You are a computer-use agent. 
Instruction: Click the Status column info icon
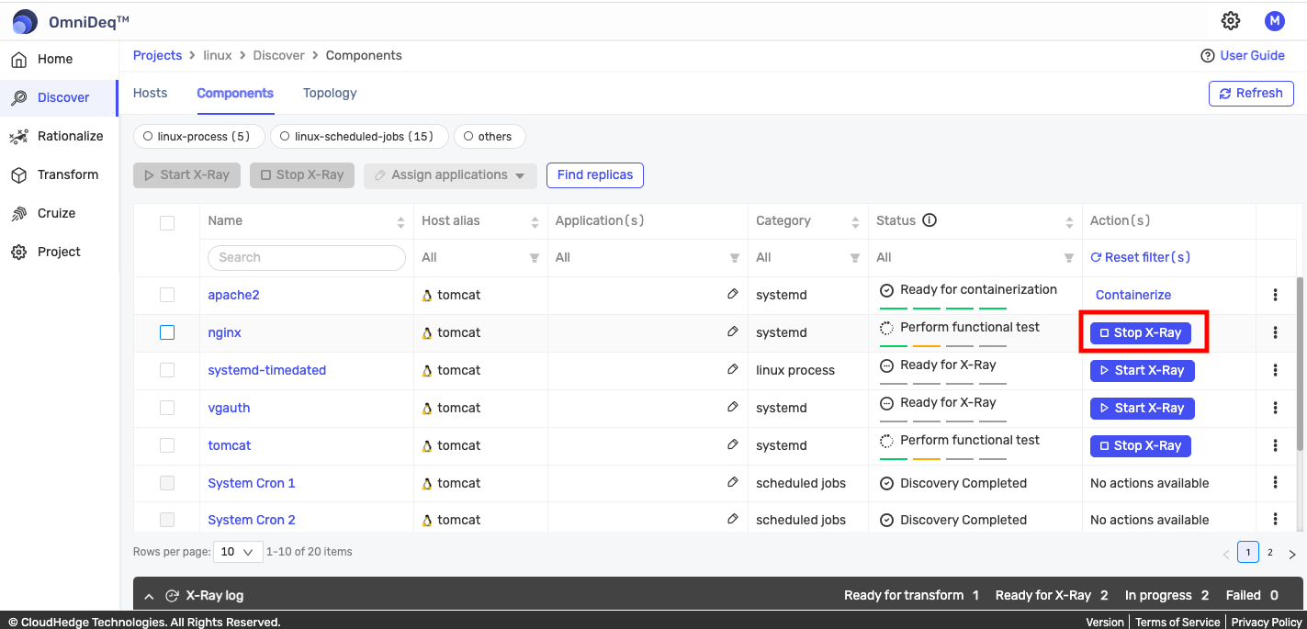pyautogui.click(x=930, y=220)
